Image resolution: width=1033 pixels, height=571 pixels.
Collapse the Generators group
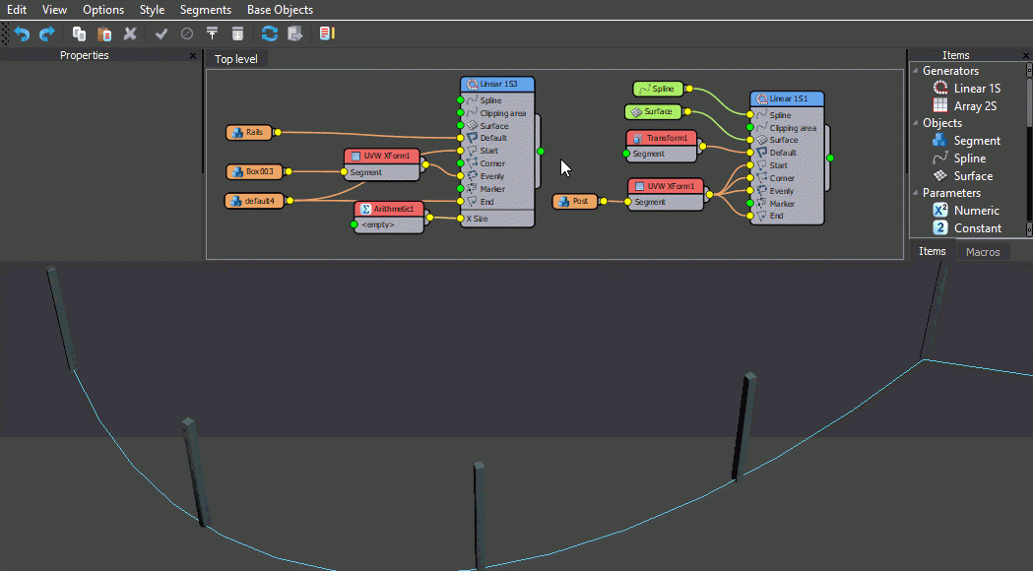coord(915,71)
